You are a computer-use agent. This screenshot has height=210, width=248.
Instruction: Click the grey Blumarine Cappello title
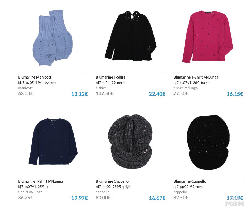[x=112, y=181]
